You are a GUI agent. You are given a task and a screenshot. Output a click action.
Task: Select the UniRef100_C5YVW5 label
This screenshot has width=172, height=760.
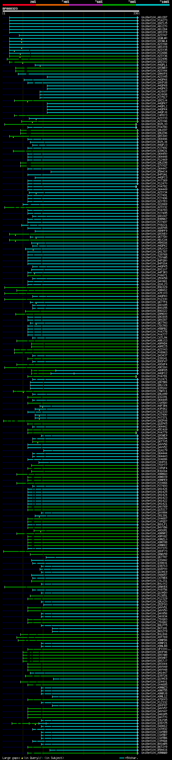coord(154,257)
